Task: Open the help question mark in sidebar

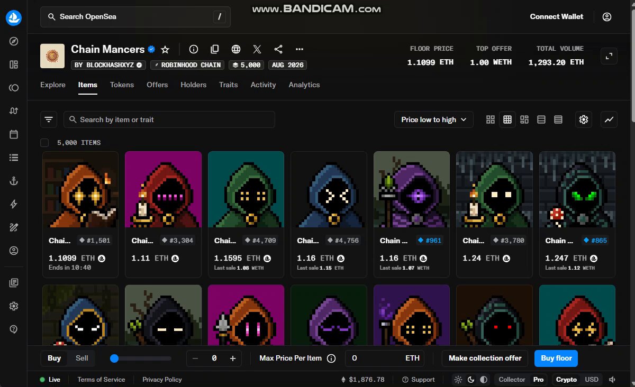Action: pos(14,329)
